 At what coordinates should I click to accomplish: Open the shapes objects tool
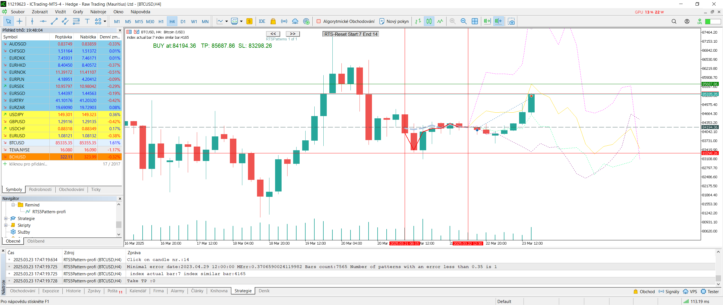click(98, 21)
